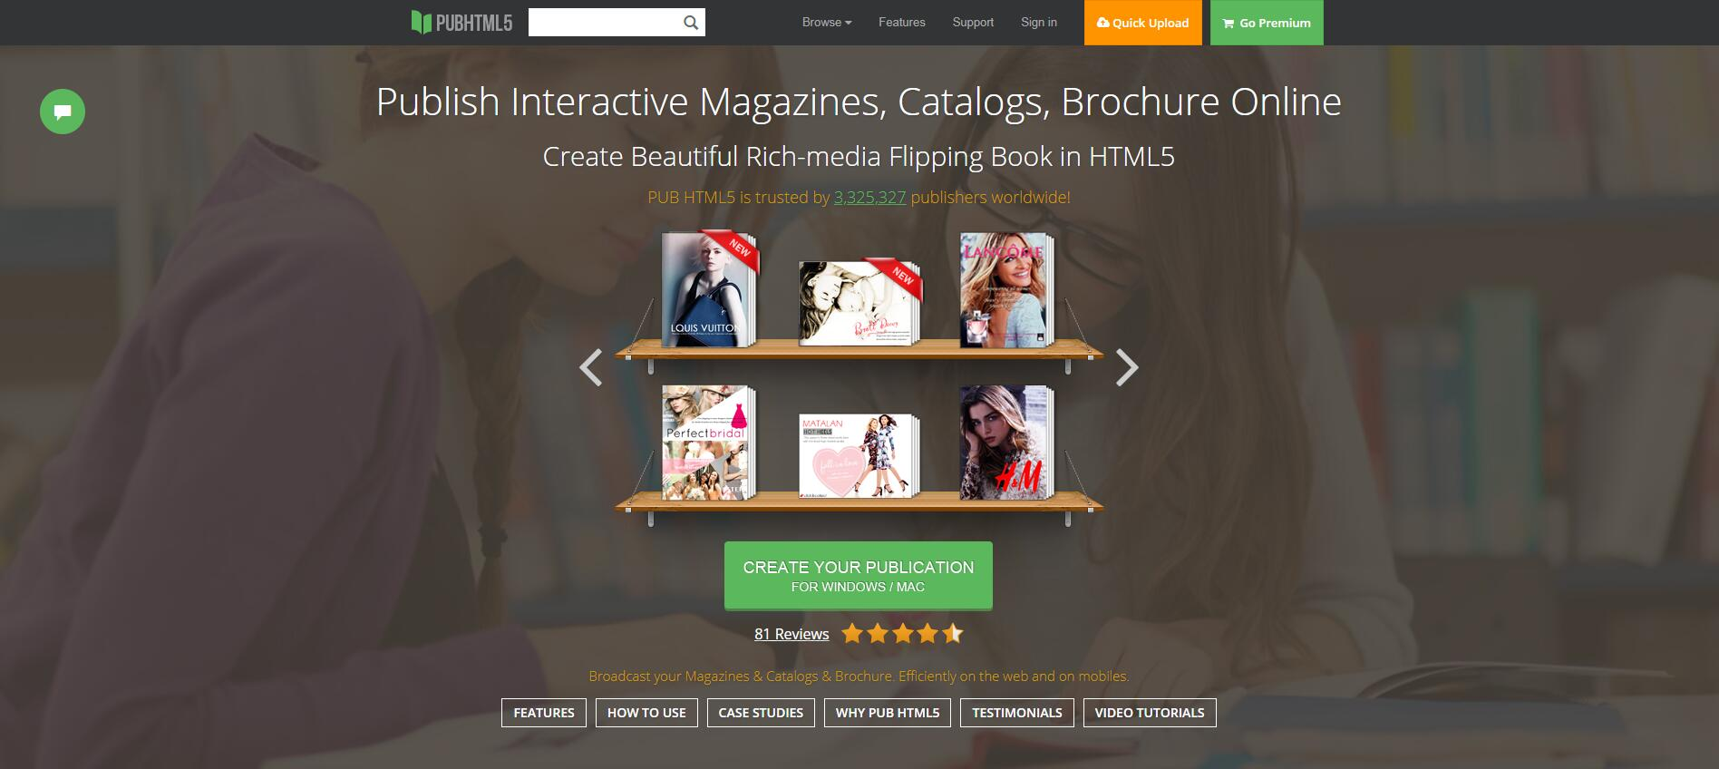Show next bookshelf with right arrow
This screenshot has width=1719, height=769.
coord(1126,367)
